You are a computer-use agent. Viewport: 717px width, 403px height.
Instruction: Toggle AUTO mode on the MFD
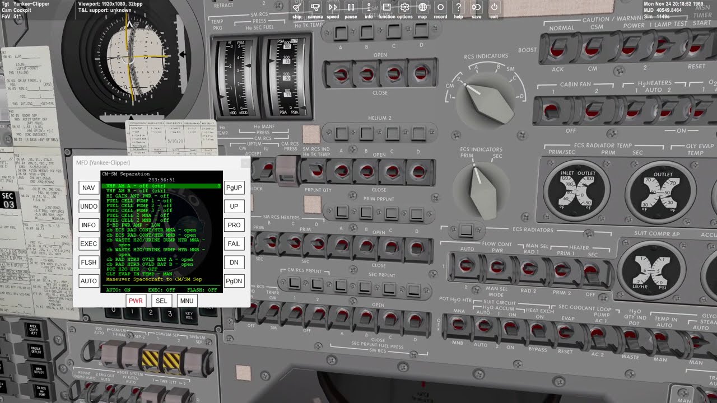tap(89, 281)
